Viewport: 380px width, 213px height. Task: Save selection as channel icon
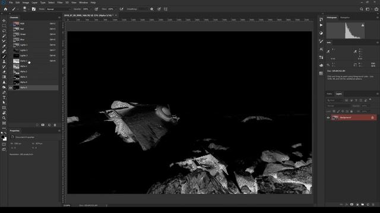pyautogui.click(x=43, y=125)
